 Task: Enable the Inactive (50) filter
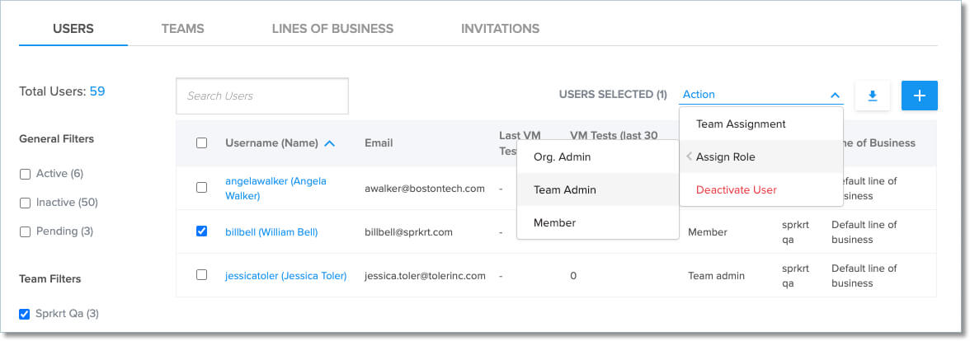(25, 203)
